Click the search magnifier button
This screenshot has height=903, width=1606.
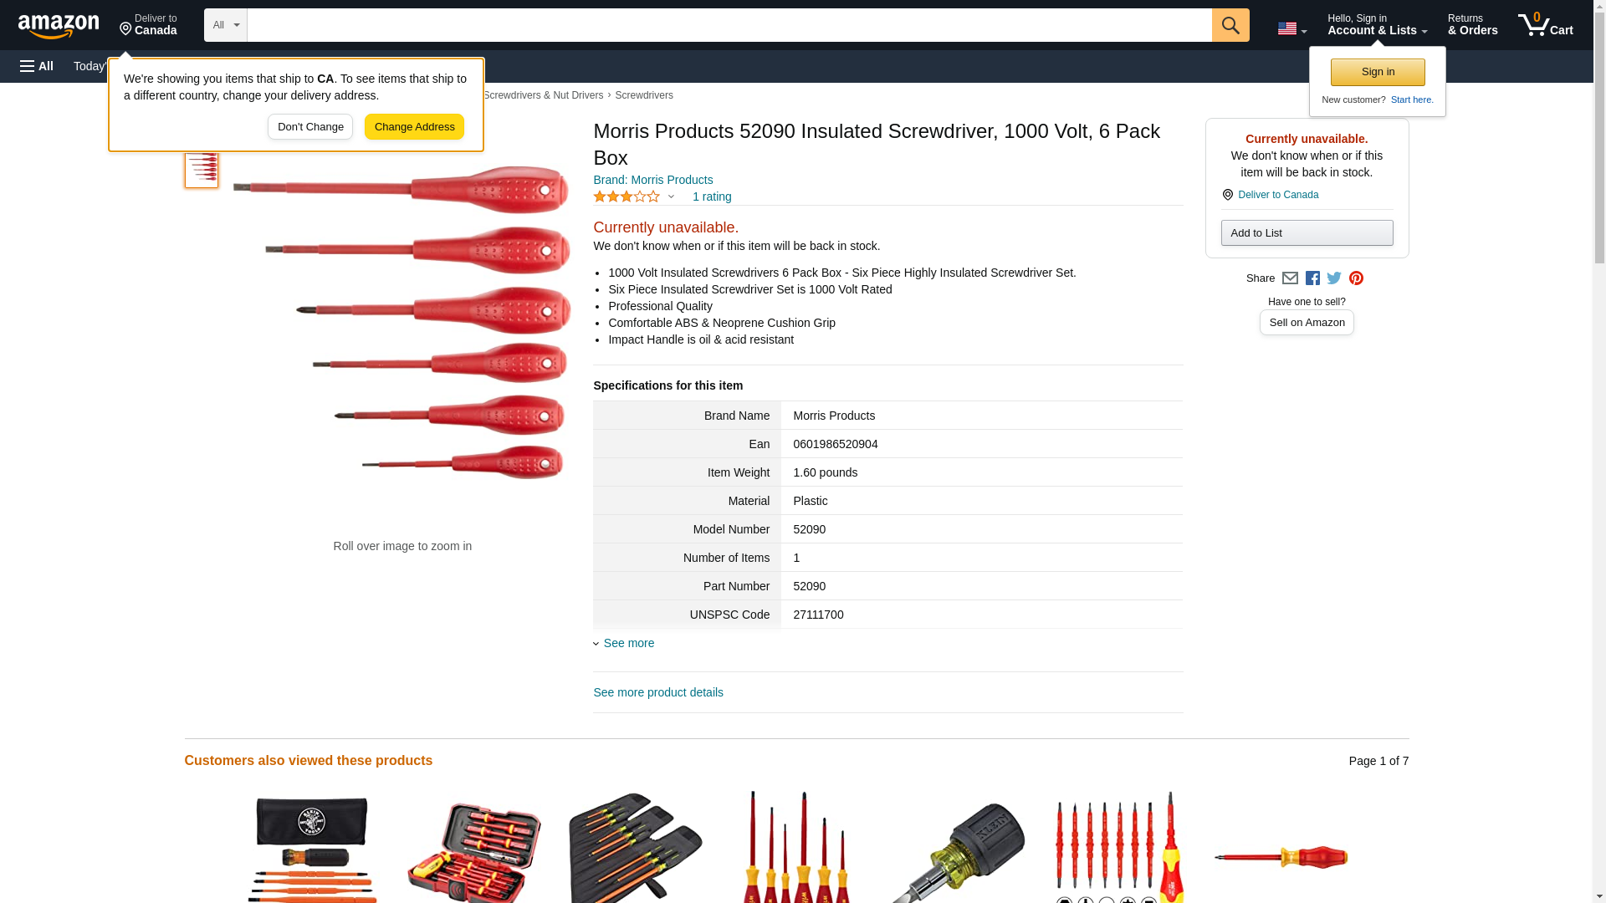pos(1230,25)
